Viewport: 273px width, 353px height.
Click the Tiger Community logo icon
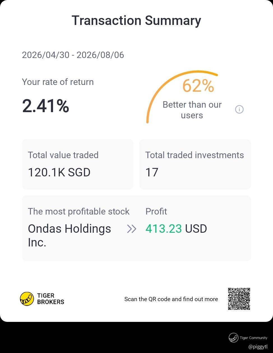tap(233, 338)
